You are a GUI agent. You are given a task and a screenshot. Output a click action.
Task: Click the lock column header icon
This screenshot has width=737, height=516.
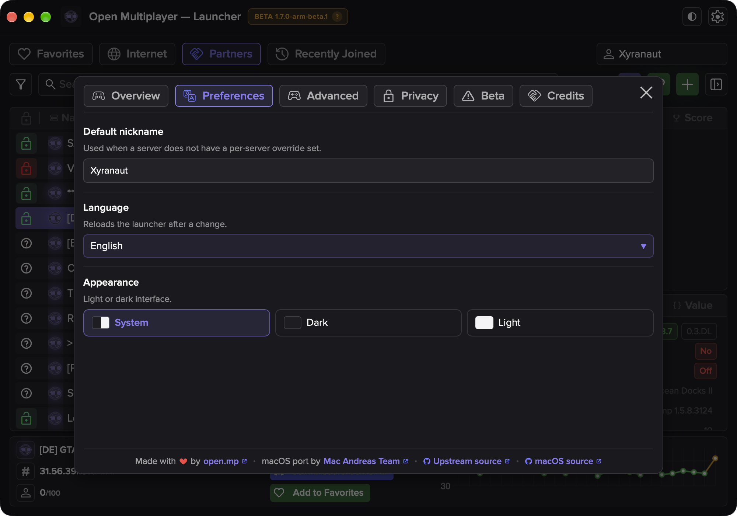click(x=26, y=118)
